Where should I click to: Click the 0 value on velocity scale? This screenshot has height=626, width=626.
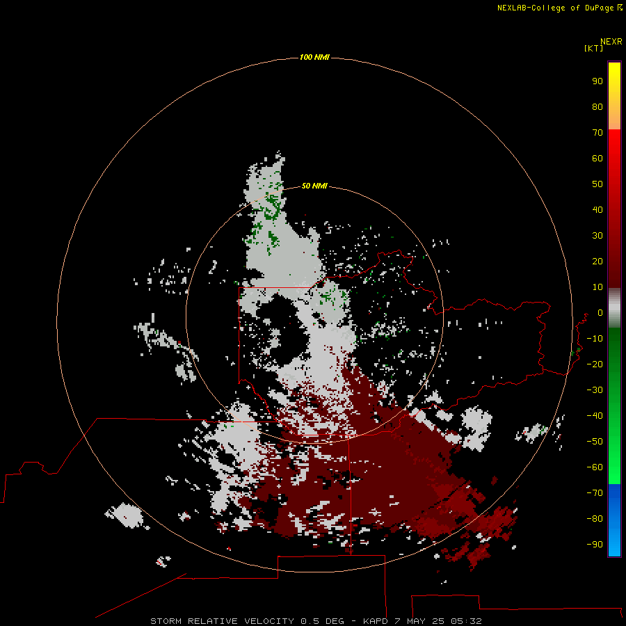600,312
